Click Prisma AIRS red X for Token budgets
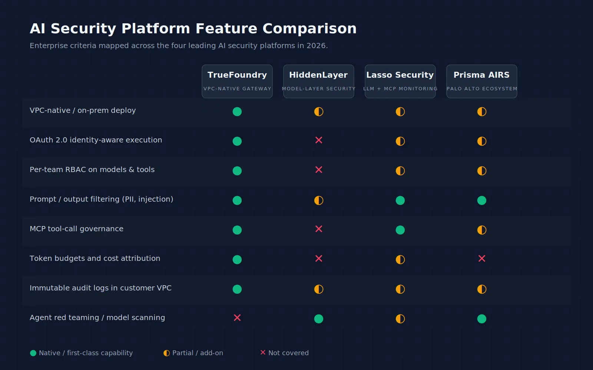This screenshot has height=370, width=593. [x=482, y=258]
